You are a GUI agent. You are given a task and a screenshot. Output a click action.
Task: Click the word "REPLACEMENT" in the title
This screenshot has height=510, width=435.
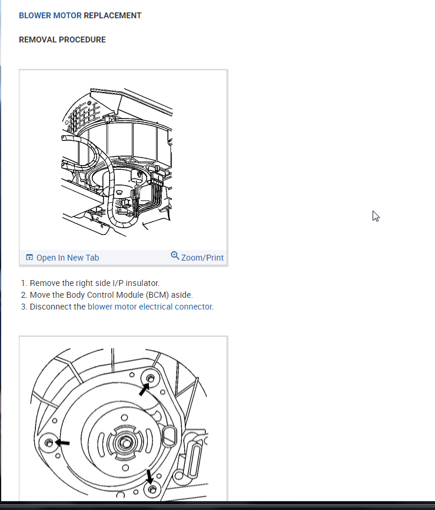[x=112, y=15]
